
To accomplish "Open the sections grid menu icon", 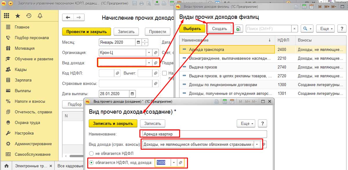I will point(7,16).
